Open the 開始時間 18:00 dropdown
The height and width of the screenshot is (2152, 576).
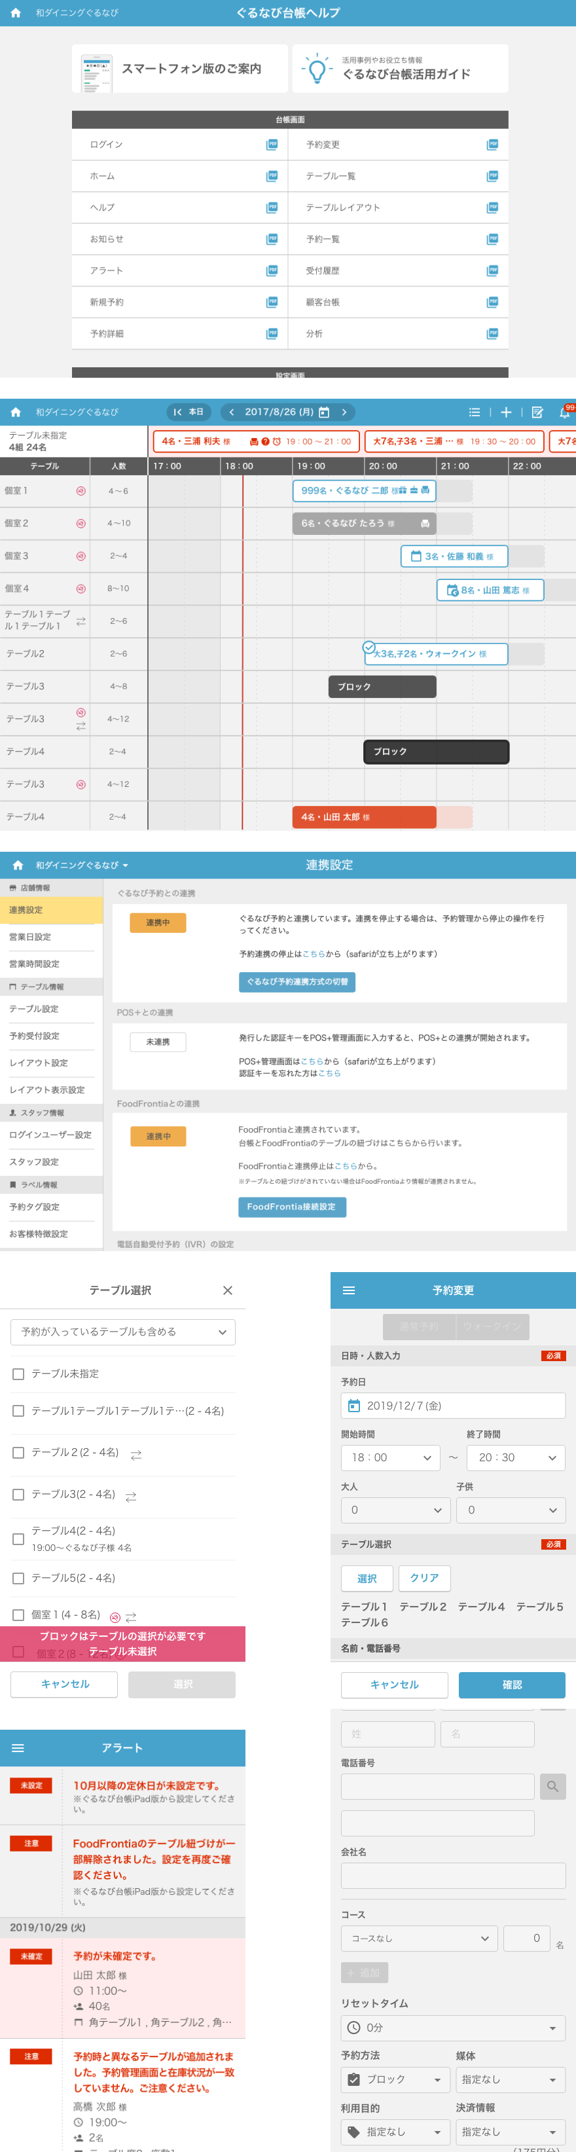pos(390,1457)
